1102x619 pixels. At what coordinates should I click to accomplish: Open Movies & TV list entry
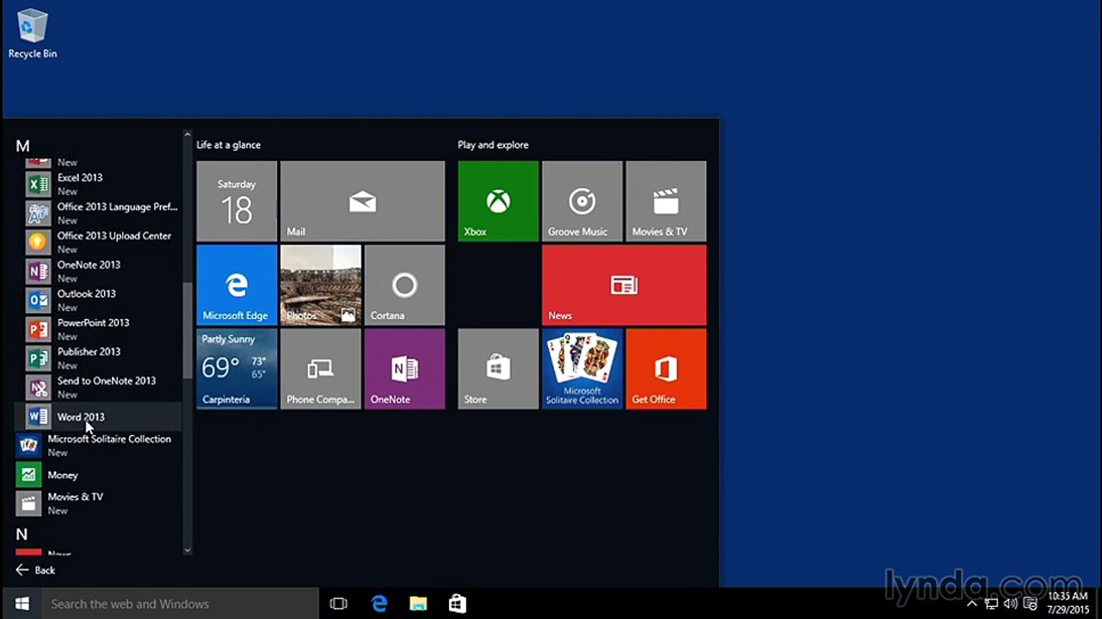98,503
